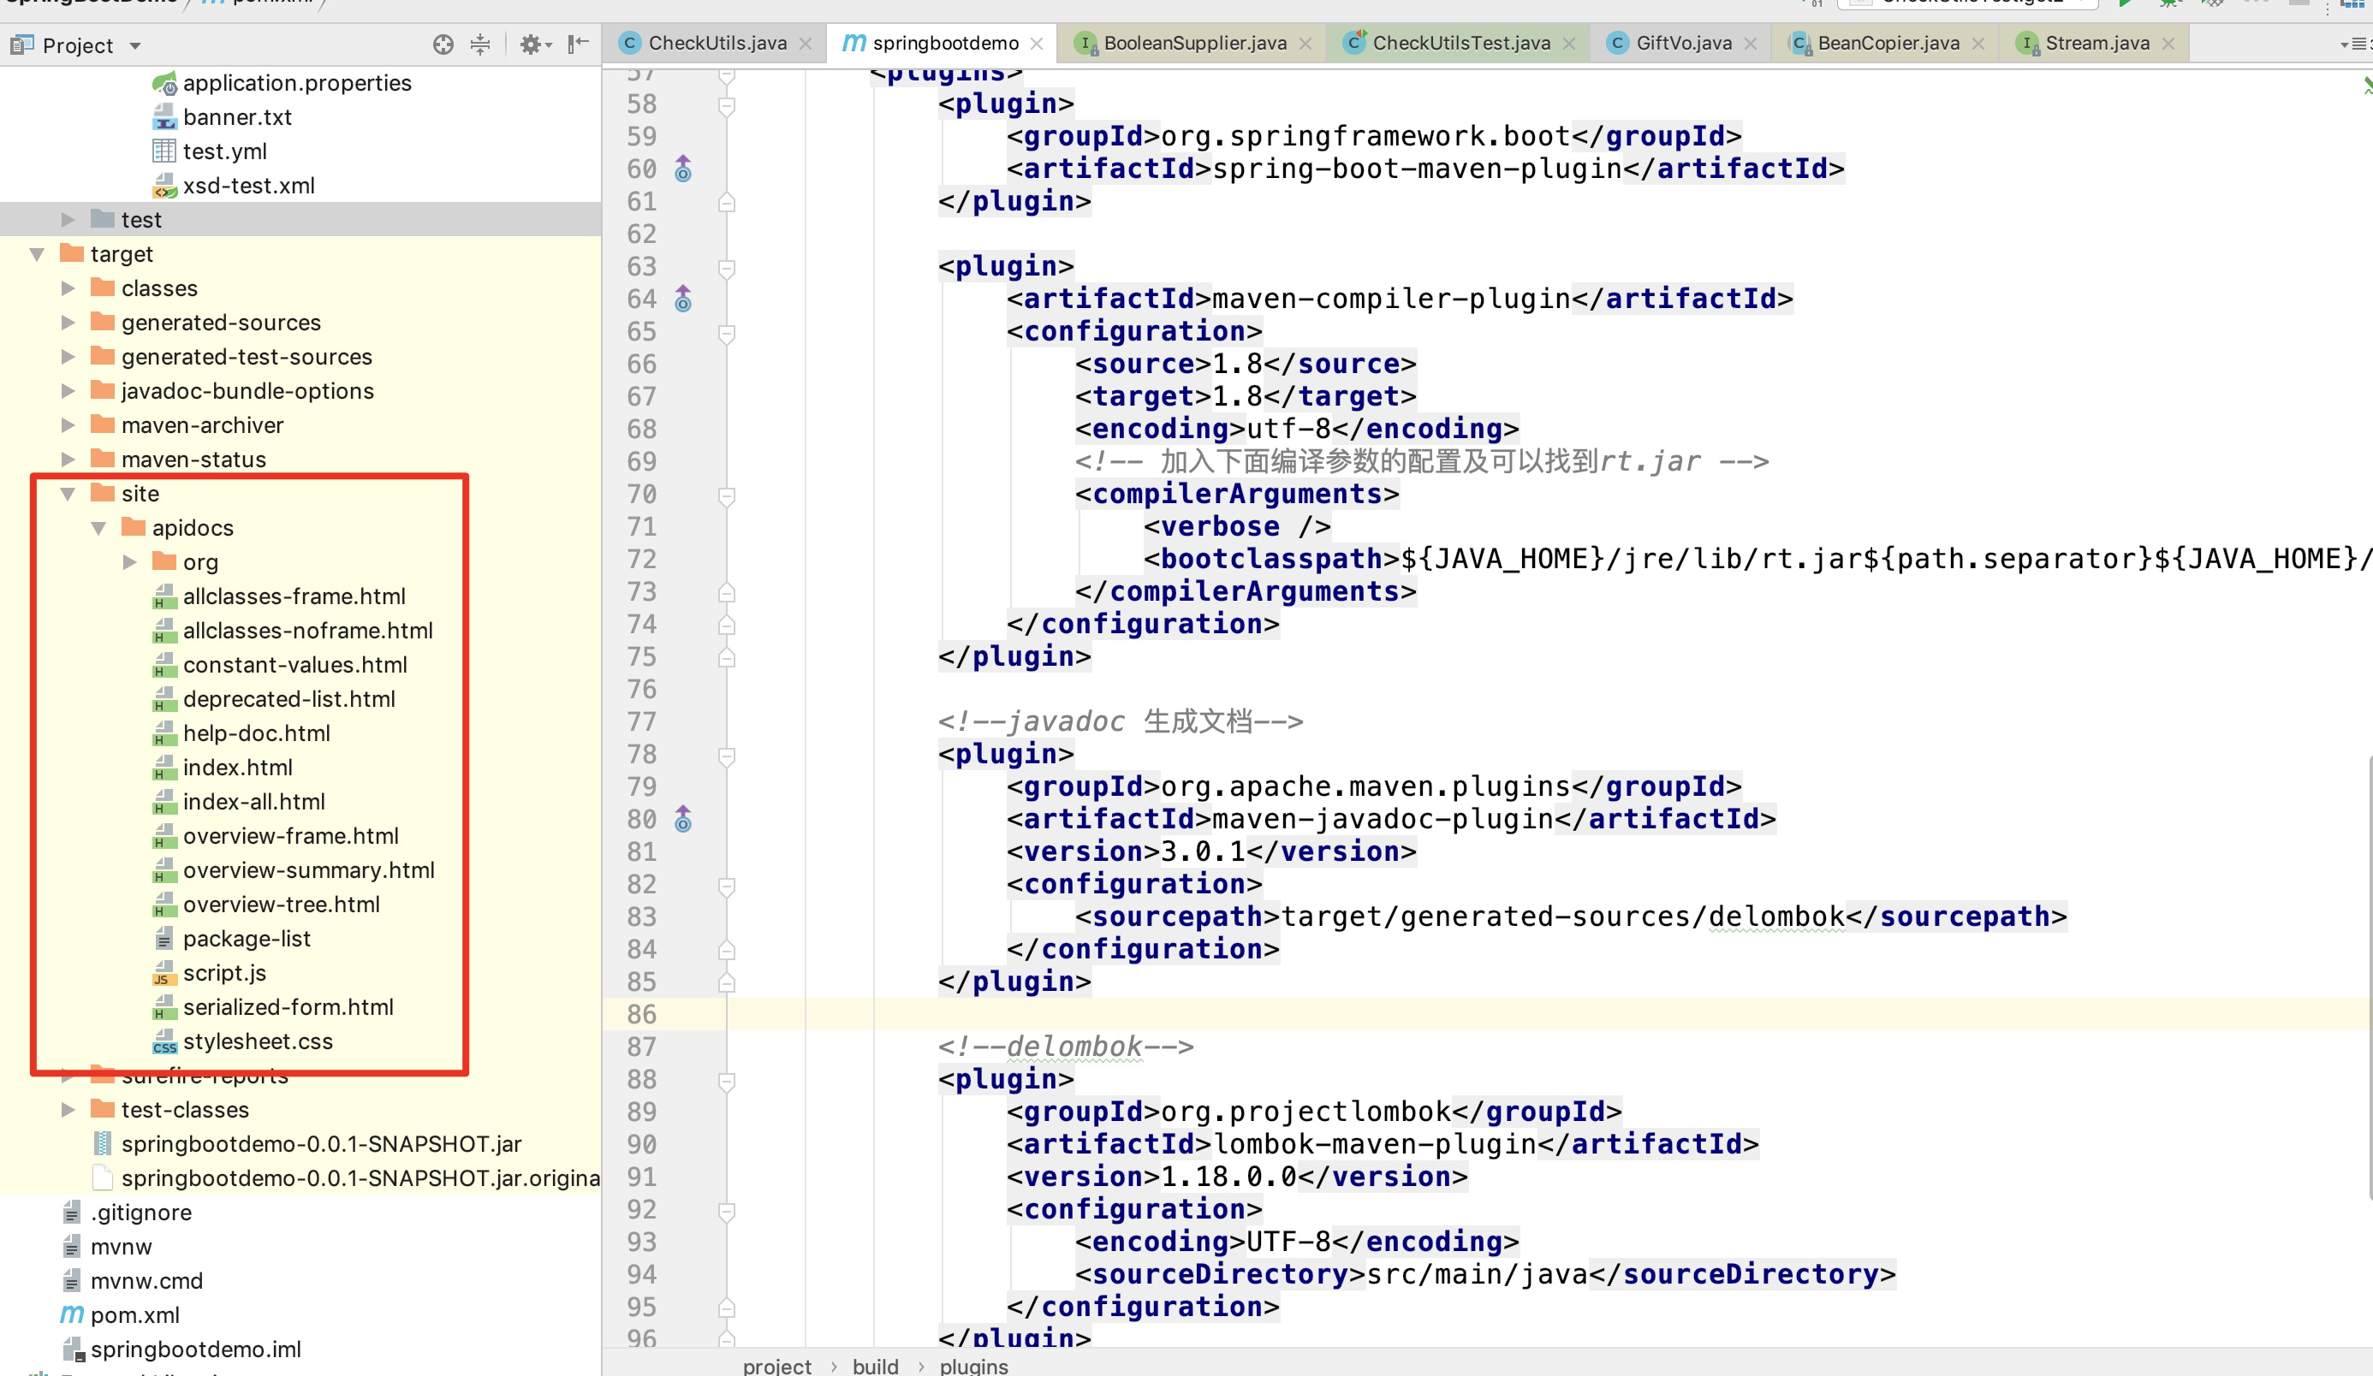Select index.html in apidocs
The height and width of the screenshot is (1376, 2373).
[x=237, y=768]
